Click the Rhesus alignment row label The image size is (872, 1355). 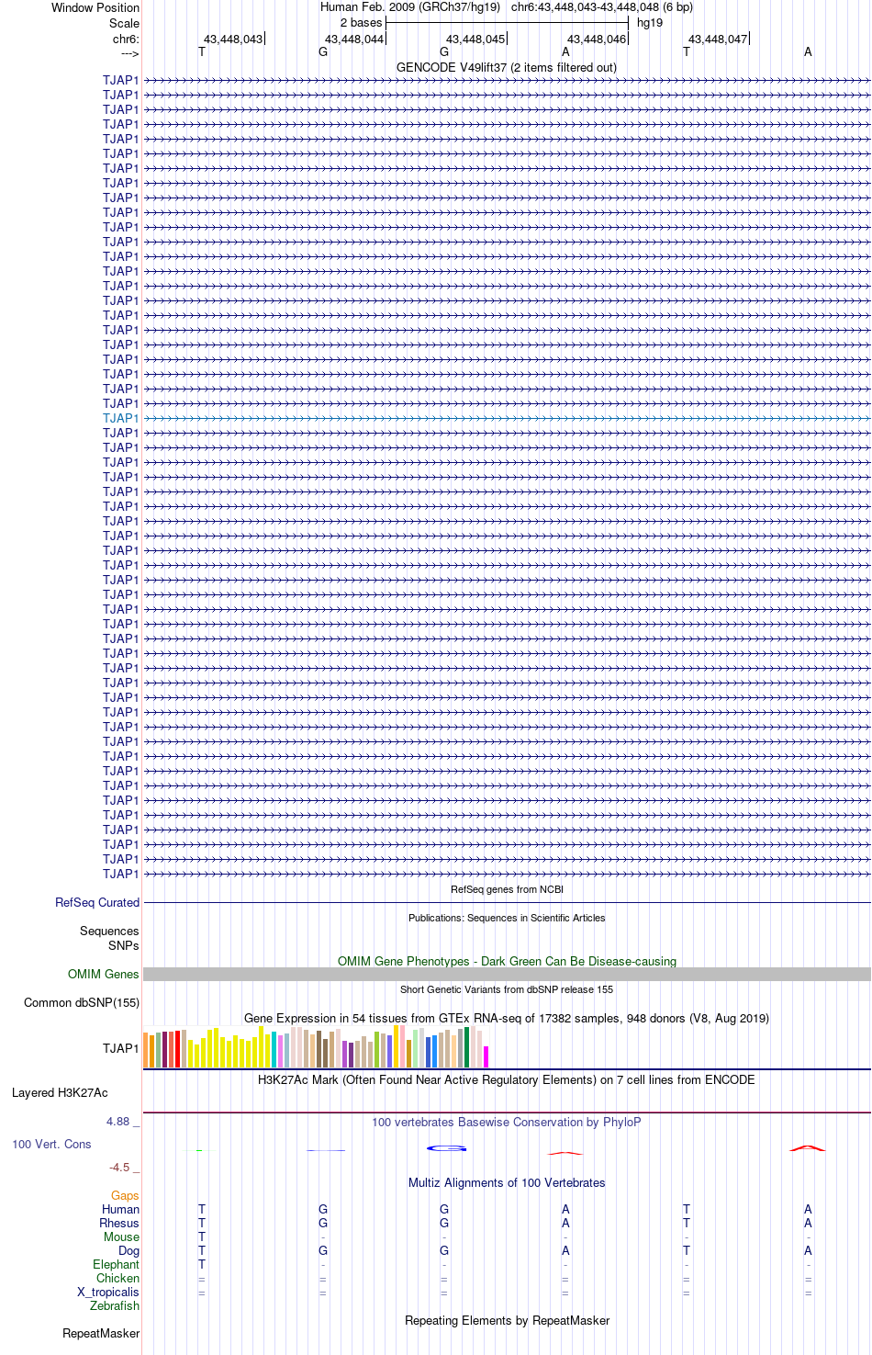[119, 1224]
